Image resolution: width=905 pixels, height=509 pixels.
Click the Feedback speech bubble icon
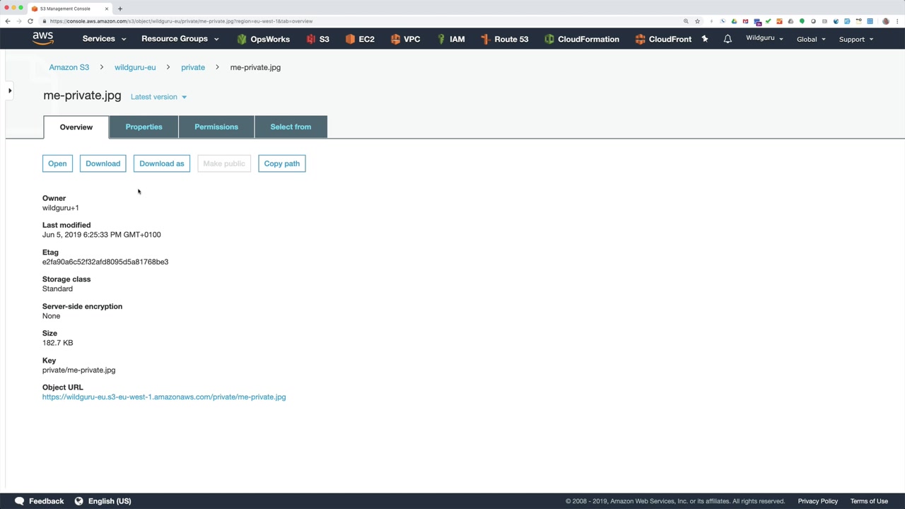click(x=19, y=501)
